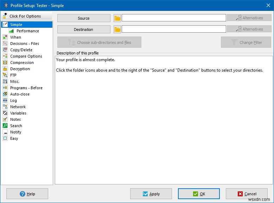Open Copy/Delete settings
This screenshot has height=203, width=274.
pyautogui.click(x=21, y=50)
